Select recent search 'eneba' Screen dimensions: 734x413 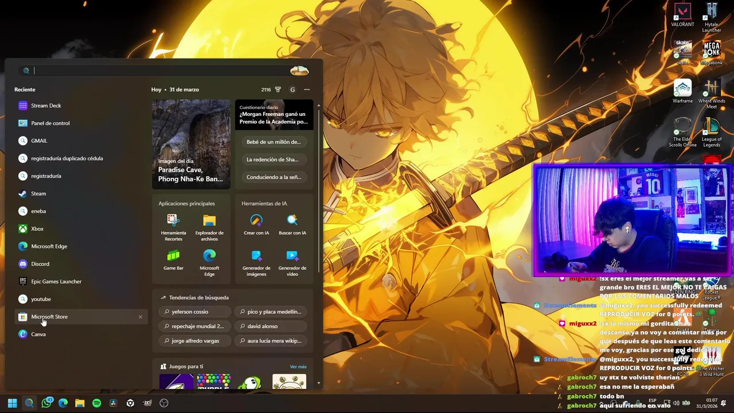pyautogui.click(x=80, y=211)
